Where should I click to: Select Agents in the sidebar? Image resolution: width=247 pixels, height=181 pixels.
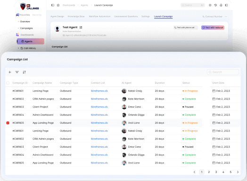pyautogui.click(x=31, y=41)
